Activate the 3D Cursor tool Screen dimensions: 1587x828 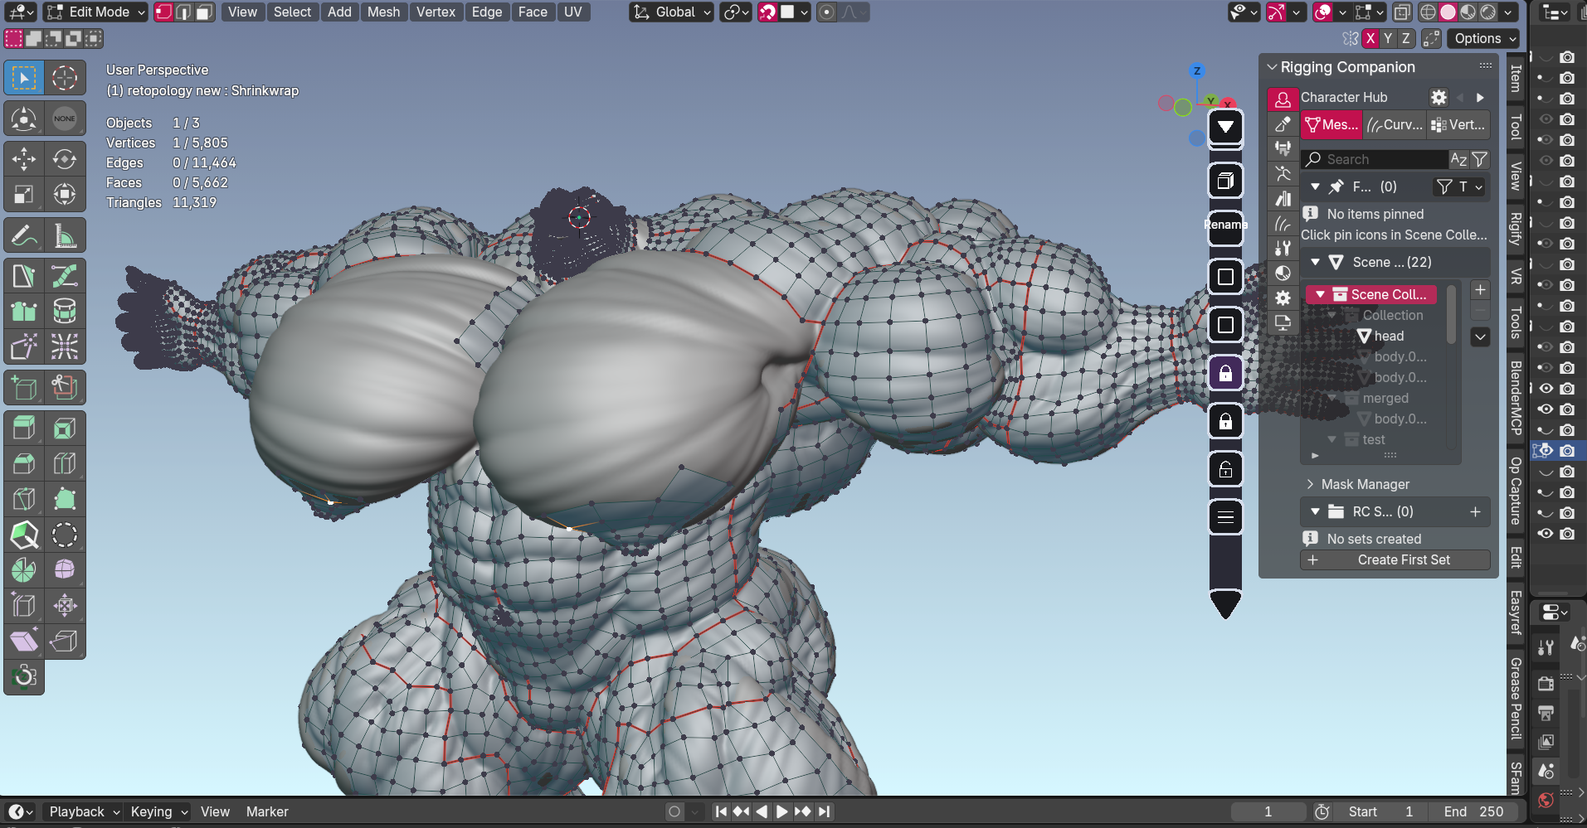(65, 78)
